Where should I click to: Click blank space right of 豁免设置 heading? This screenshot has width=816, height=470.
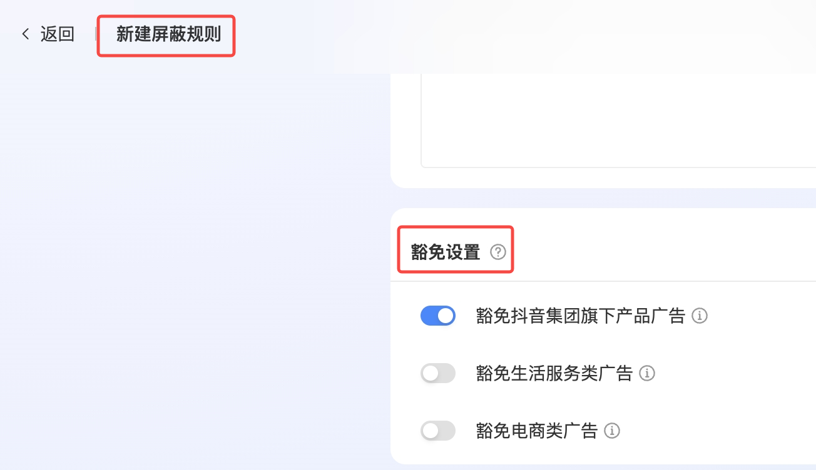[x=657, y=252]
